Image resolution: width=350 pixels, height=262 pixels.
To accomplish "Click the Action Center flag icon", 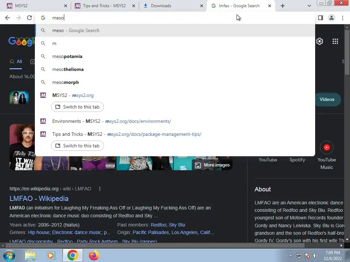I will click(x=307, y=256).
